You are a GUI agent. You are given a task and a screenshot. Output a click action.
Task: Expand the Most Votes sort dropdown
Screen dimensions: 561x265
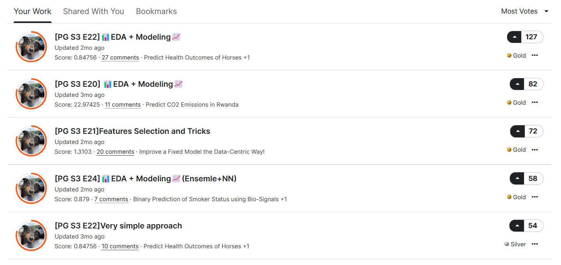click(x=525, y=11)
